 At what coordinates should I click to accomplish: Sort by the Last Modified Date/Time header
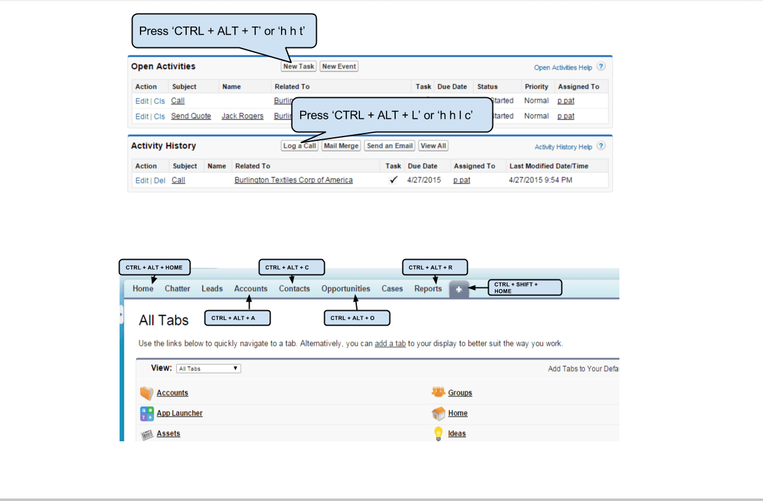point(549,166)
